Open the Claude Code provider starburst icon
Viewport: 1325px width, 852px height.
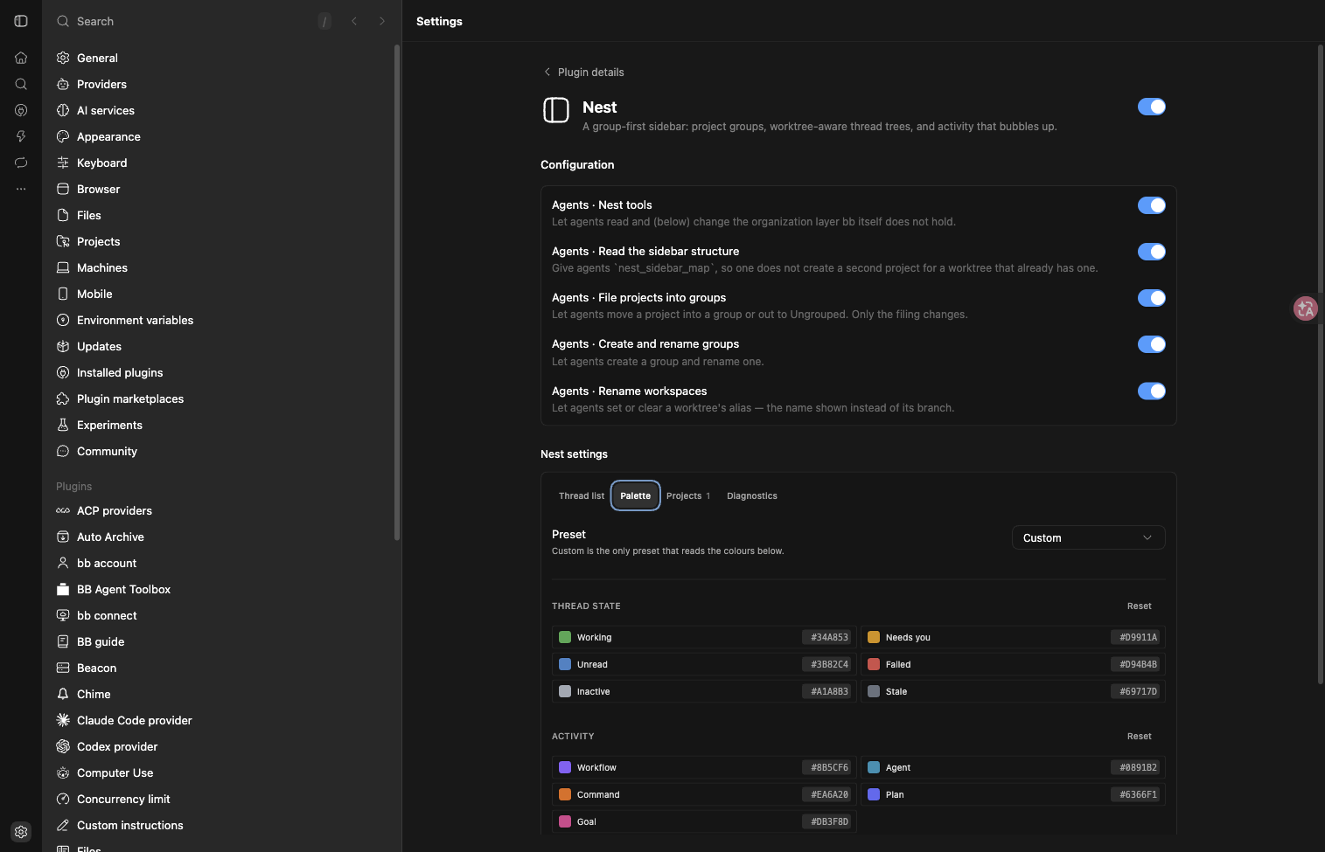tap(63, 720)
